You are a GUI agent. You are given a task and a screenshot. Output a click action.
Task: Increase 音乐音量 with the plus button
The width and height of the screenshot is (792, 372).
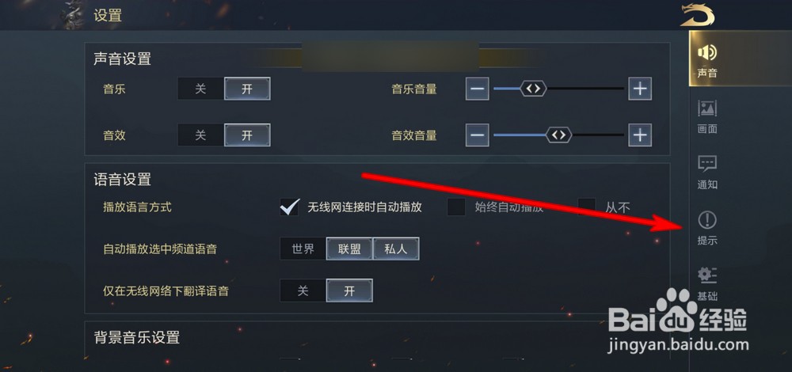coord(640,89)
